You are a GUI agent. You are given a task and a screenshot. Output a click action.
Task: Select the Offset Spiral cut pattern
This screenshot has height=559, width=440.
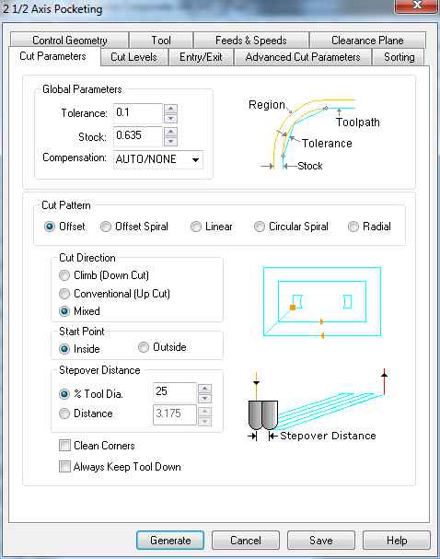134,227
